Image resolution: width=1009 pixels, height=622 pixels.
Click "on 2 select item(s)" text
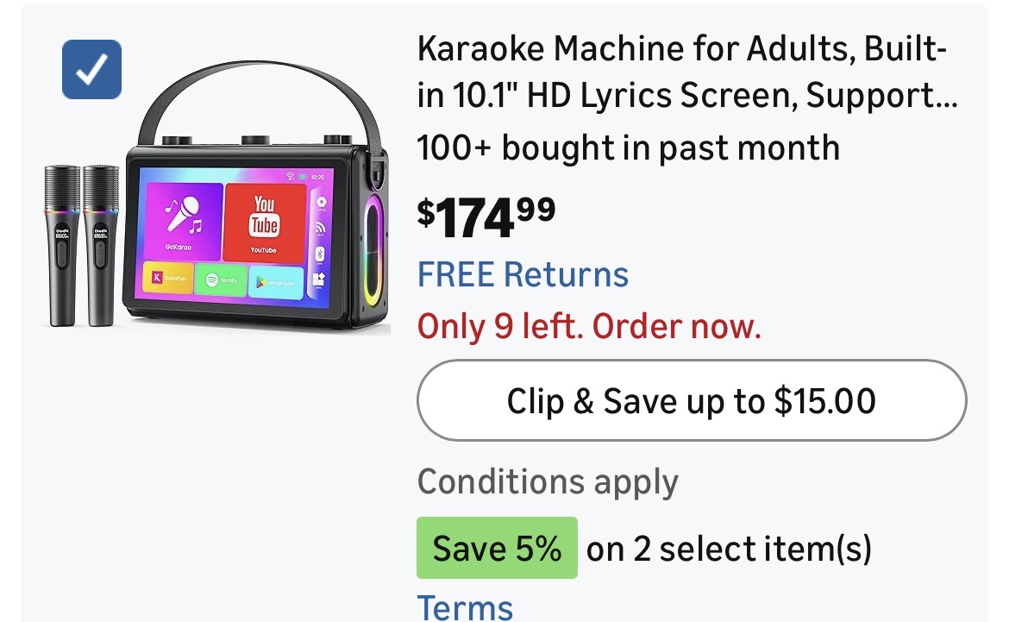(x=729, y=549)
